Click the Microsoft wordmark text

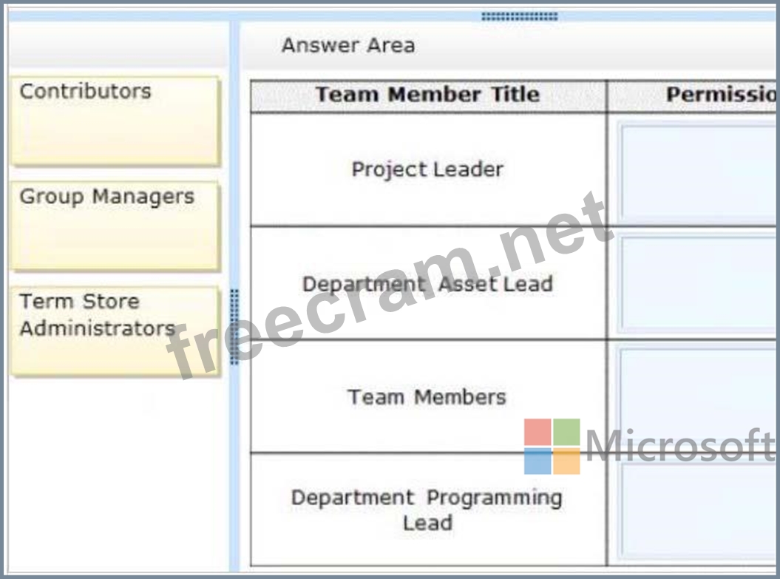coord(679,446)
